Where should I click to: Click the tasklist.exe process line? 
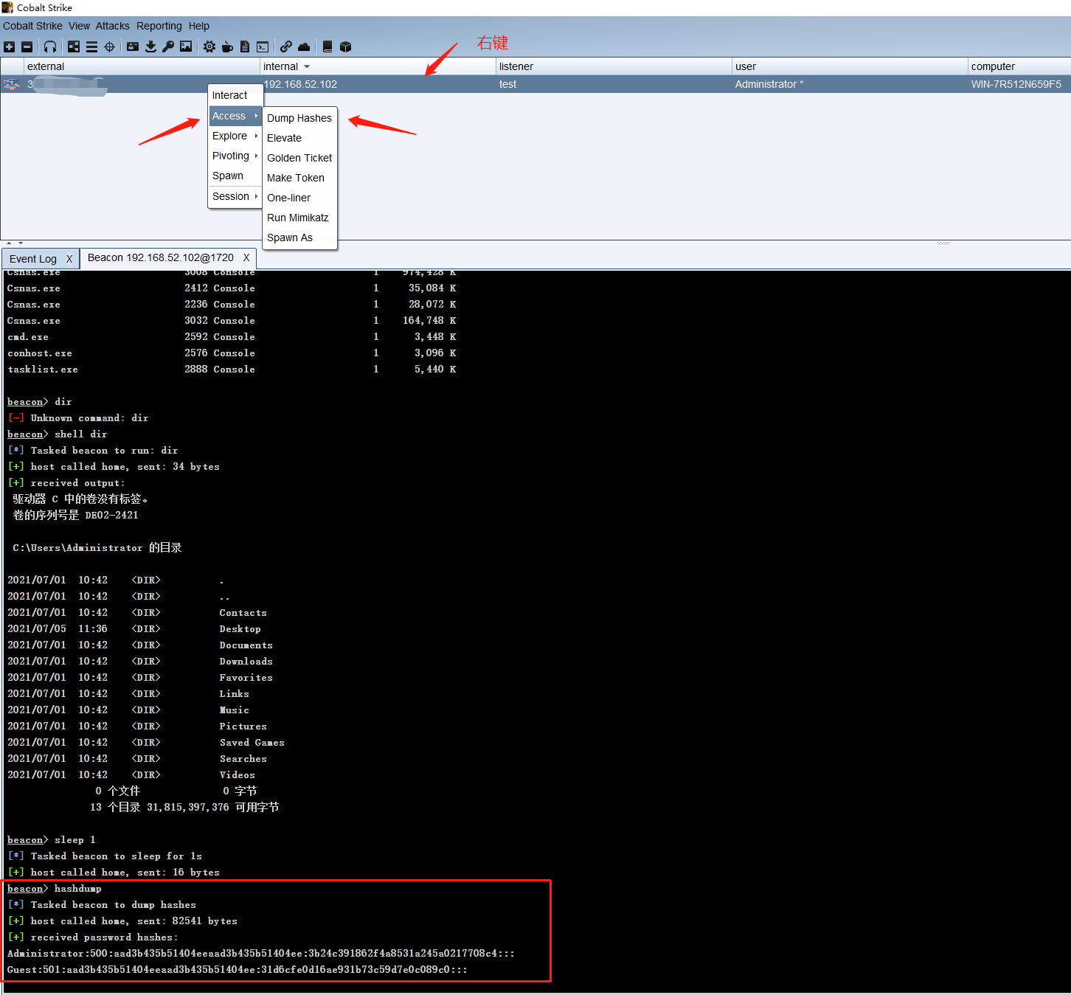(x=232, y=369)
